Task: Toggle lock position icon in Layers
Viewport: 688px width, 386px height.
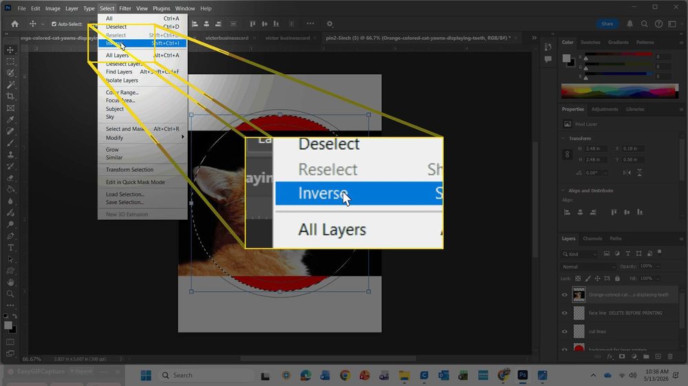Action: click(x=597, y=279)
